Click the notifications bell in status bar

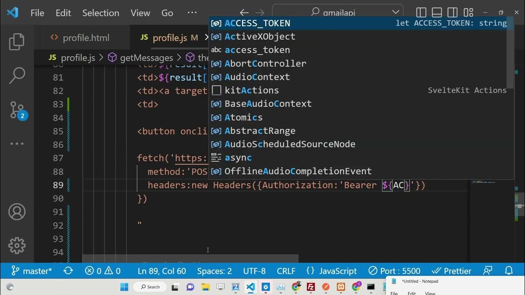[x=509, y=271]
